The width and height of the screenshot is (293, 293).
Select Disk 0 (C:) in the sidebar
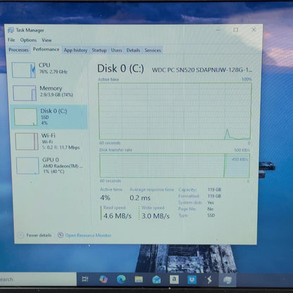pyautogui.click(x=49, y=117)
